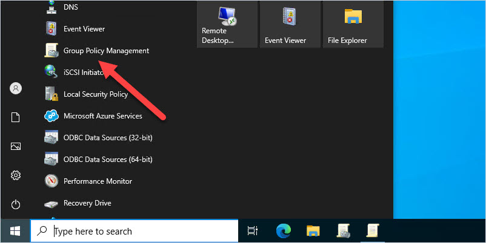Select the Local Security Policy label

(x=96, y=94)
